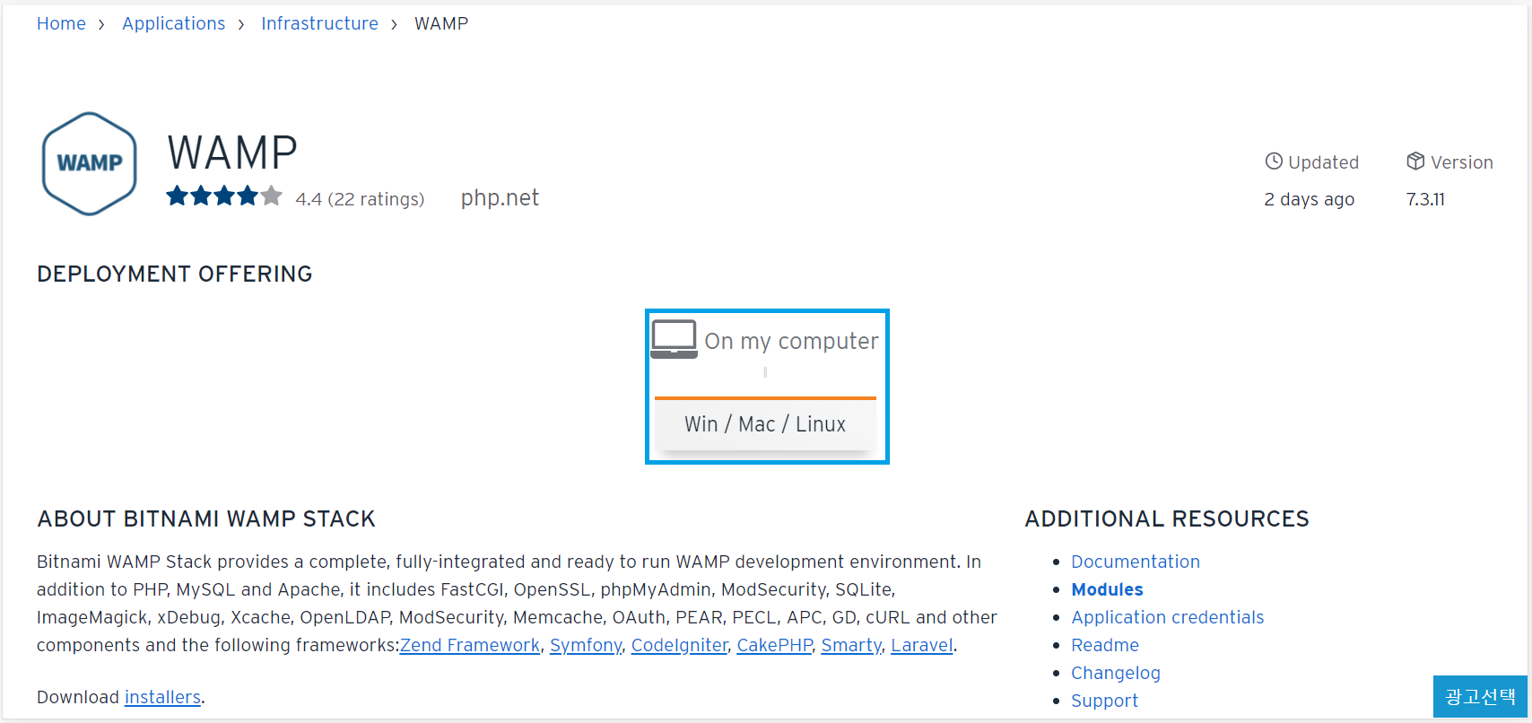Viewport: 1532px width, 723px height.
Task: Open the Application credentials link
Action: coord(1168,617)
